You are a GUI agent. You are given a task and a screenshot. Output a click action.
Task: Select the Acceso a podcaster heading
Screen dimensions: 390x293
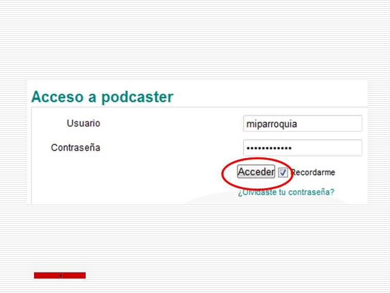point(102,97)
